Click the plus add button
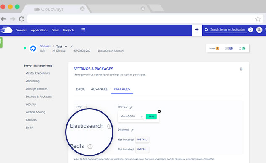Image resolution: width=266 pixels, height=163 pixels. pyautogui.click(x=197, y=30)
